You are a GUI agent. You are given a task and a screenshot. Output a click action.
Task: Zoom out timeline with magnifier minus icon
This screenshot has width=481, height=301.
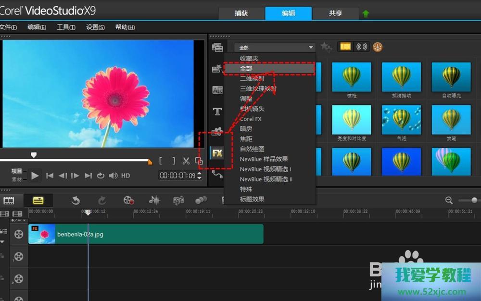coord(449,201)
